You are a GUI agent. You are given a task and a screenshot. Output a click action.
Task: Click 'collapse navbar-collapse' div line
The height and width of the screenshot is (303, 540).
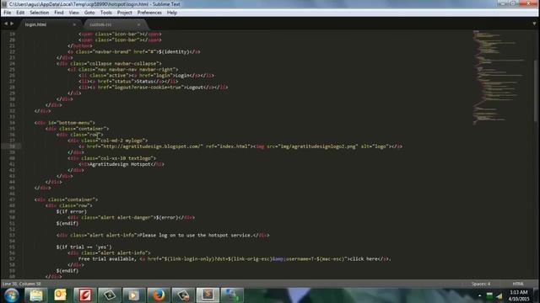[x=109, y=64]
